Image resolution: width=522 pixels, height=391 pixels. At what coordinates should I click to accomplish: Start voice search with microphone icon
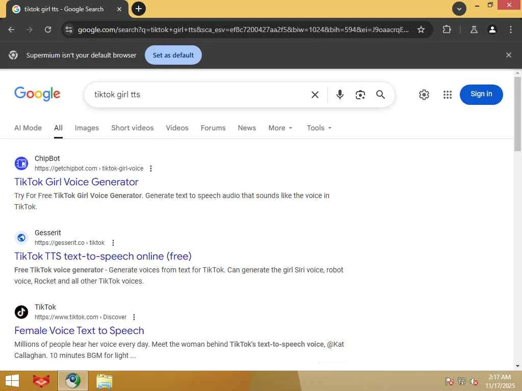point(340,95)
